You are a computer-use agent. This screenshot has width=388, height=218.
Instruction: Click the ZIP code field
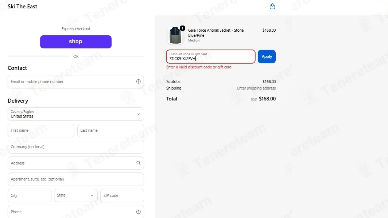[x=122, y=195]
